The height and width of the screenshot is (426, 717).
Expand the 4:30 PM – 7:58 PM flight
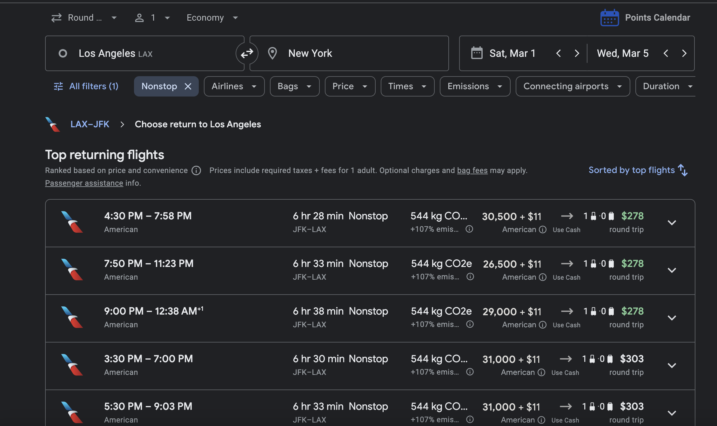(x=672, y=223)
